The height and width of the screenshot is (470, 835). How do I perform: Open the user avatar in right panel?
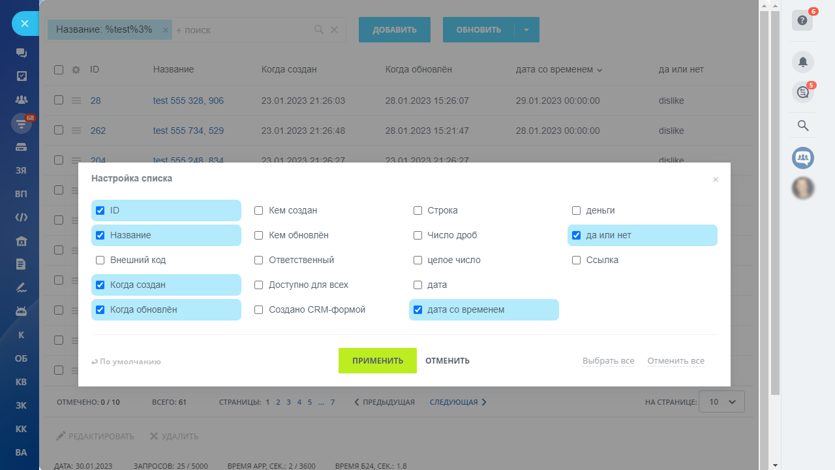803,188
